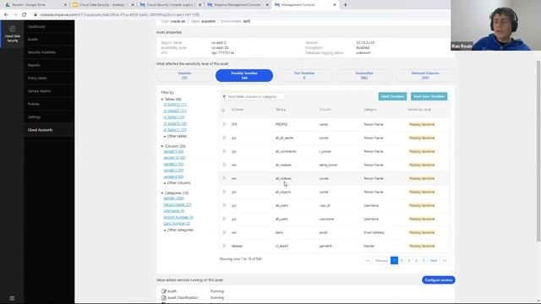Open the hamburger menu at sidebar bottom
The width and height of the screenshot is (541, 304).
[x=12, y=298]
